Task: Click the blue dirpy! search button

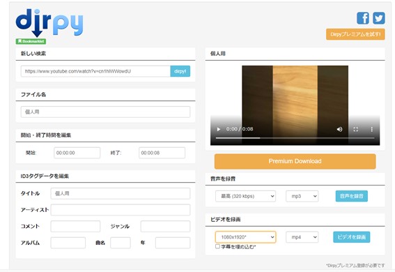Action: pyautogui.click(x=180, y=71)
